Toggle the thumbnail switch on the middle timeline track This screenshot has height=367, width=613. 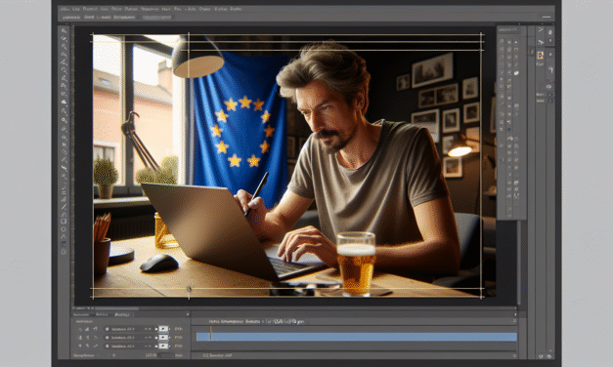pos(163,338)
